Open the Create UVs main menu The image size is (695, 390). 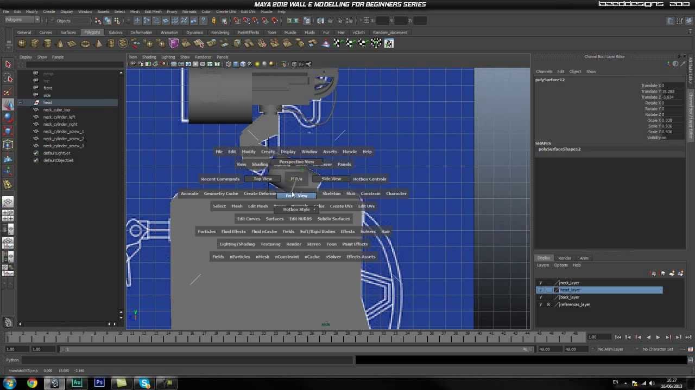click(x=226, y=11)
